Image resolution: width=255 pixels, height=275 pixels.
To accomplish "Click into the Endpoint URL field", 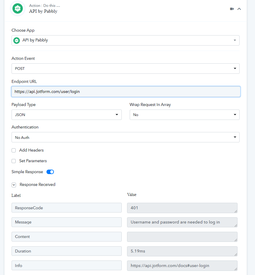I will pos(126,91).
